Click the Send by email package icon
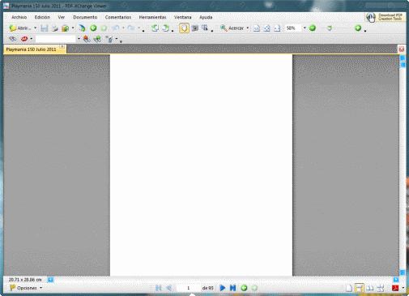Screen dimensions: 409x296 pos(66,28)
